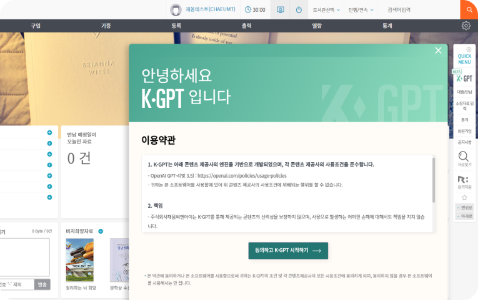This screenshot has width=478, height=300.
Task: Click the '2. 책임' section heading
Action: point(155,206)
